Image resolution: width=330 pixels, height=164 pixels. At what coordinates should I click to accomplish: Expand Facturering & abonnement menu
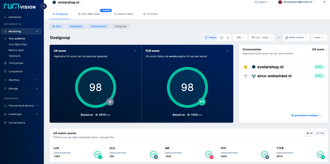[x=21, y=105]
